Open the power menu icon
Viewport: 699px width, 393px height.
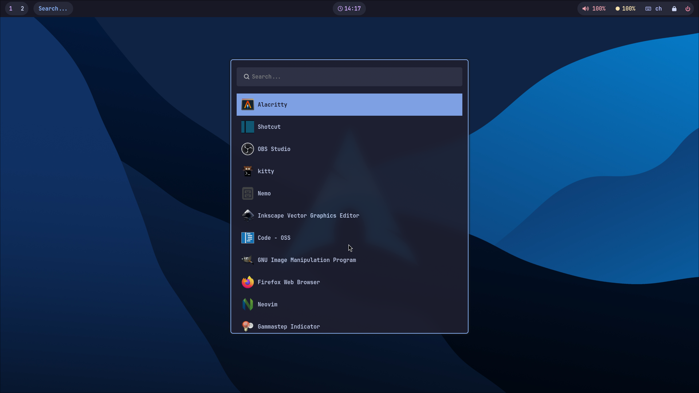coord(688,9)
